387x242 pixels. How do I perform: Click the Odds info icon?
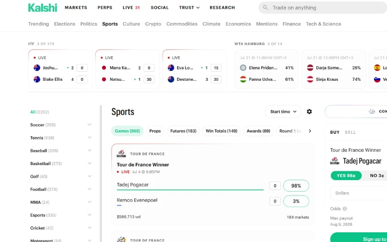pyautogui.click(x=345, y=209)
